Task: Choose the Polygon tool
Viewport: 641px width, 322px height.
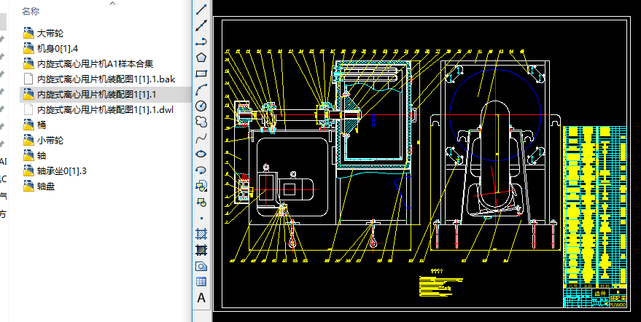Action: [202, 57]
